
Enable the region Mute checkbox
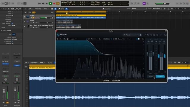pos(12,12)
